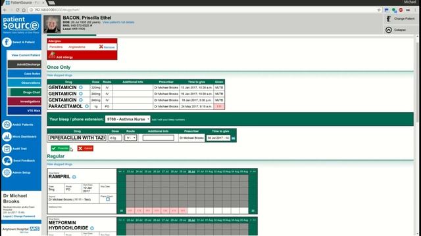Open the Micro Dashboard icon
The width and height of the screenshot is (421, 236).
7,136
